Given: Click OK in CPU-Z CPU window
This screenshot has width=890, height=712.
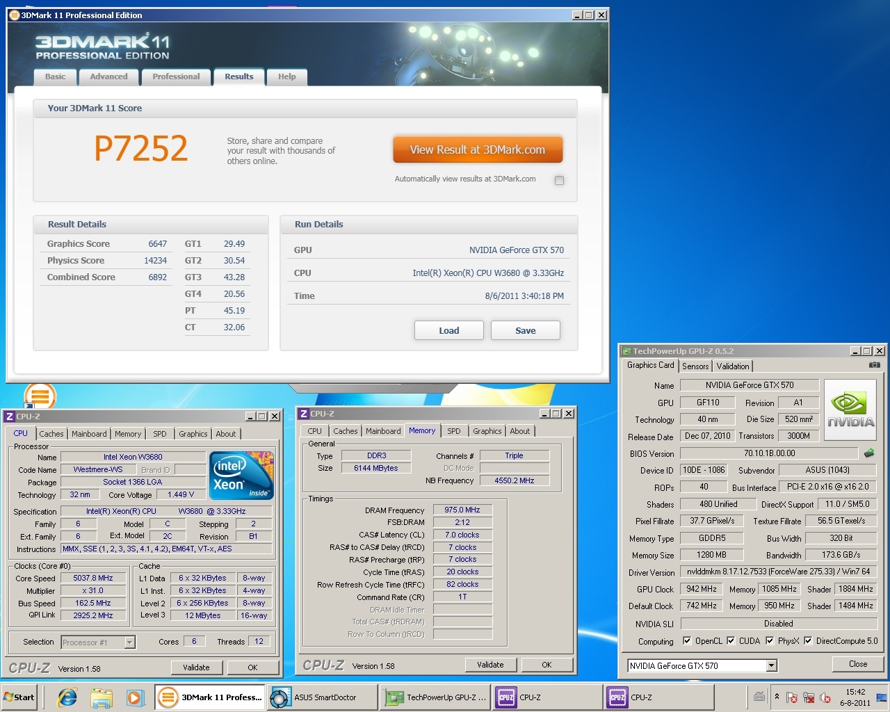Looking at the screenshot, I should tap(252, 667).
